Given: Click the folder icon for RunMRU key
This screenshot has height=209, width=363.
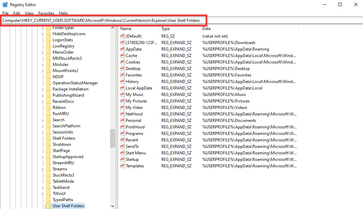Looking at the screenshot, I should 49,114.
